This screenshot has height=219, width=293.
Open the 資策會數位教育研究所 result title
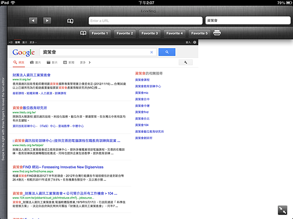30,108
